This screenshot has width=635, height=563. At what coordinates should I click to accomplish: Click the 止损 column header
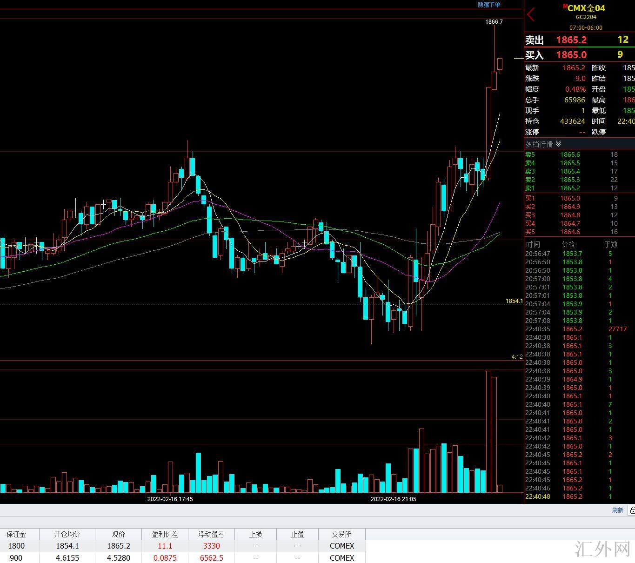255,534
